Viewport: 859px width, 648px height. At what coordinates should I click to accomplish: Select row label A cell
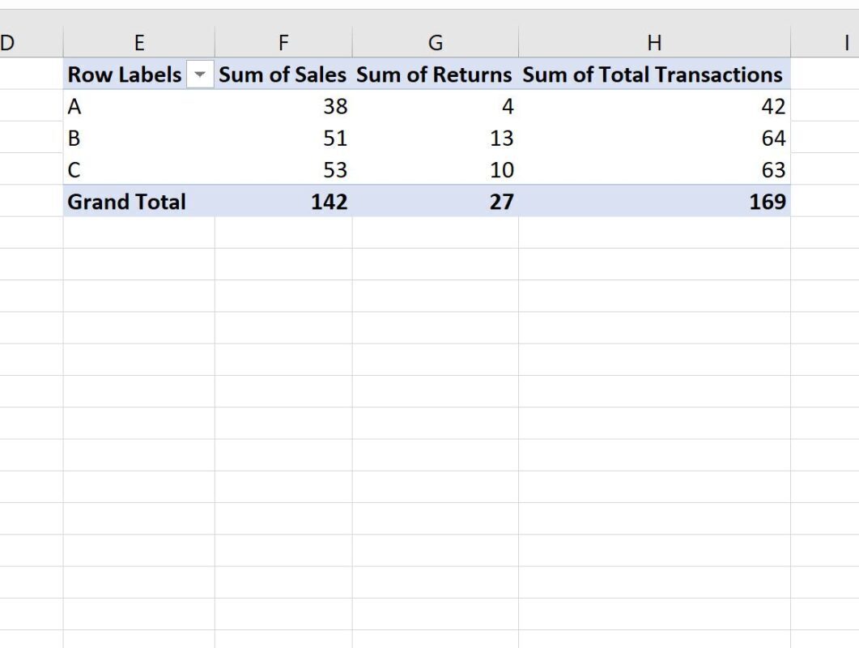(x=139, y=106)
